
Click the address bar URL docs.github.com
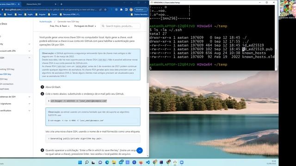[x=50, y=10]
